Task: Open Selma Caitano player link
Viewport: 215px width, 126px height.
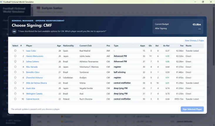Action: point(33,62)
